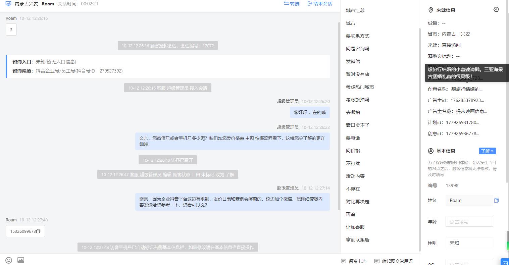Choose quick reply 不存在

[353, 189]
